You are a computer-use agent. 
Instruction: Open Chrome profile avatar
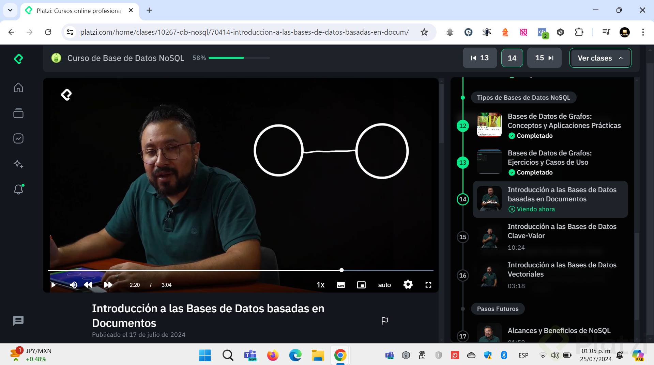point(624,32)
